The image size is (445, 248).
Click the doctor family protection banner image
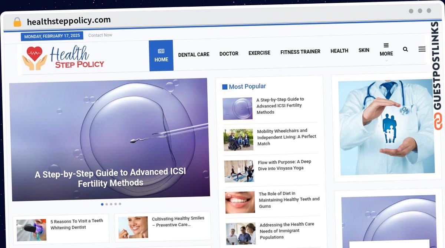pos(386,127)
